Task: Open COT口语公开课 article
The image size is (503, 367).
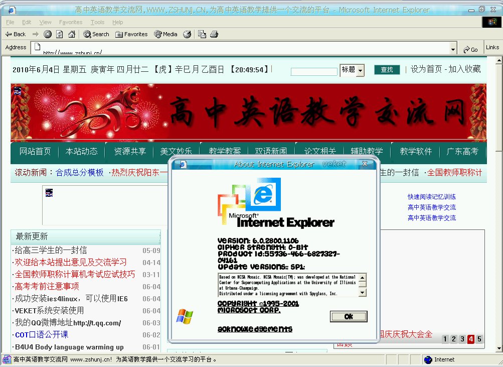Action: click(x=42, y=334)
